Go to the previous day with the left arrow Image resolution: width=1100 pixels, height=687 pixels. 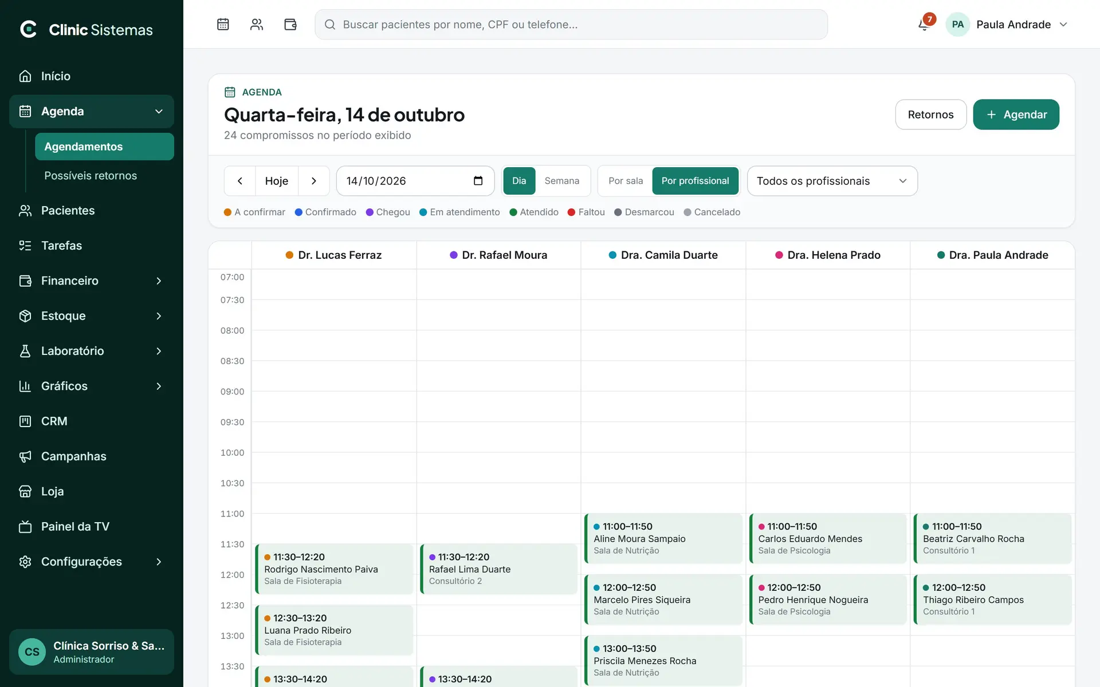pyautogui.click(x=240, y=181)
